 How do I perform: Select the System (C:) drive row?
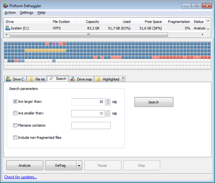coord(105,28)
